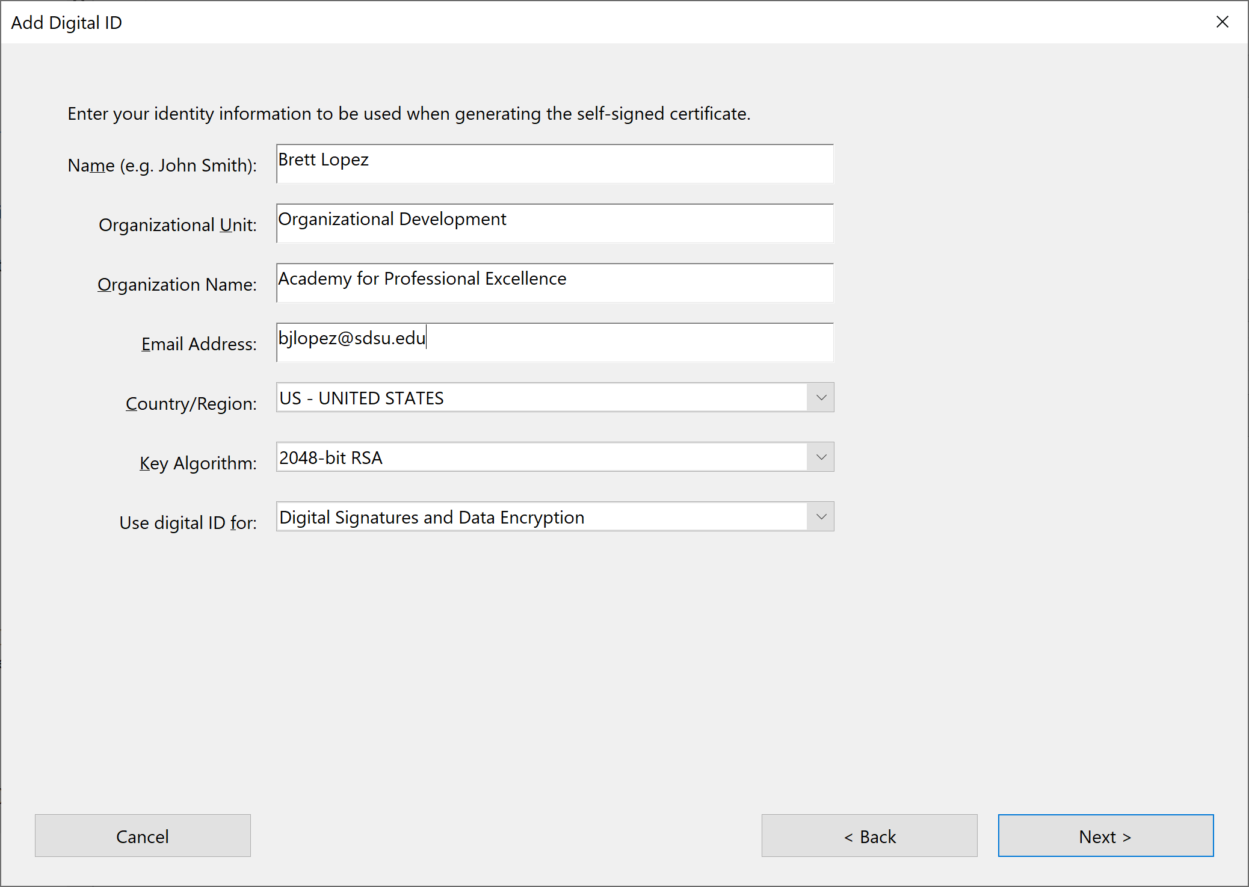
Task: Go to previous step with Back button
Action: pyautogui.click(x=869, y=836)
